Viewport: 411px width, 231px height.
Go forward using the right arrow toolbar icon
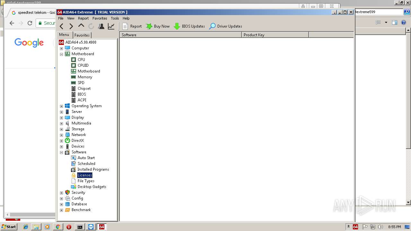[71, 26]
